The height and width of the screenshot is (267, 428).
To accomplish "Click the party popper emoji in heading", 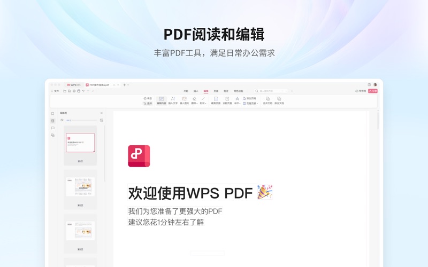I will pos(265,192).
